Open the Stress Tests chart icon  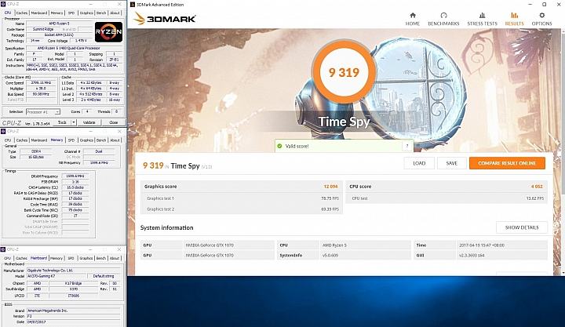click(x=482, y=15)
